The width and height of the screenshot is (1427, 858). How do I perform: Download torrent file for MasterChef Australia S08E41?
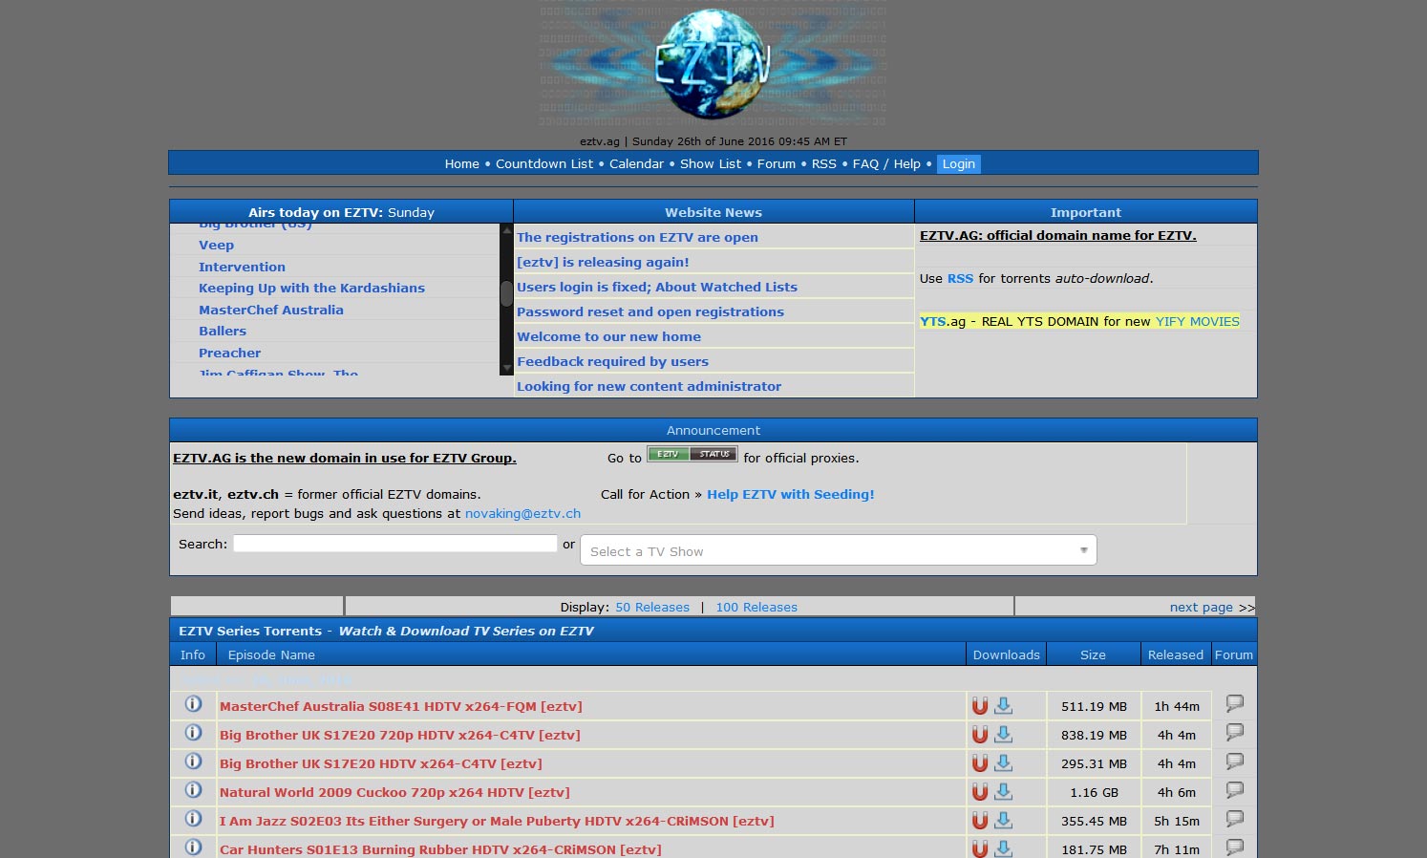(x=1003, y=706)
